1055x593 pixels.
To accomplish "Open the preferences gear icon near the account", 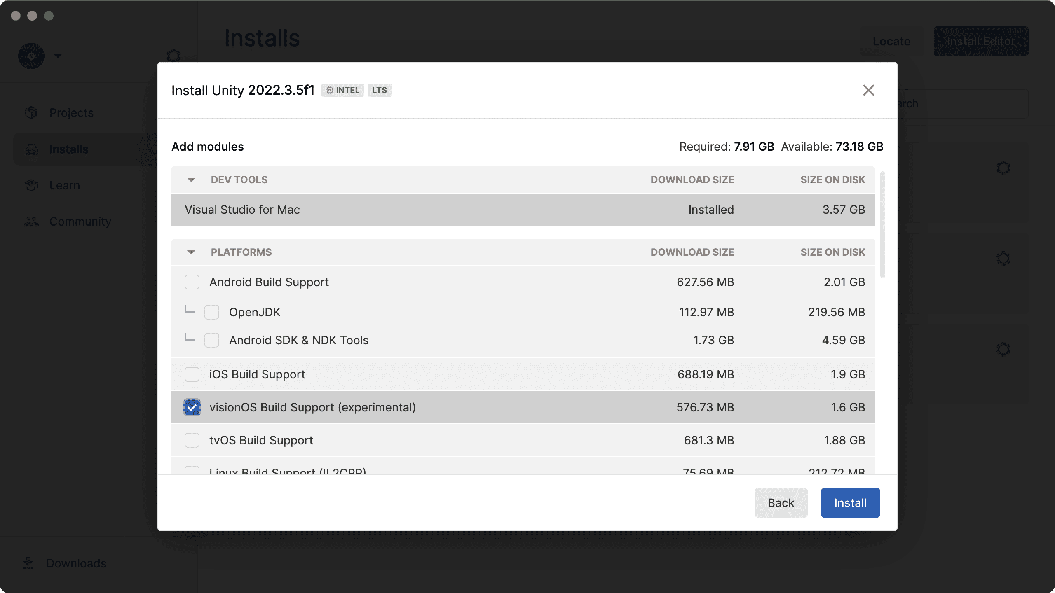I will click(173, 56).
